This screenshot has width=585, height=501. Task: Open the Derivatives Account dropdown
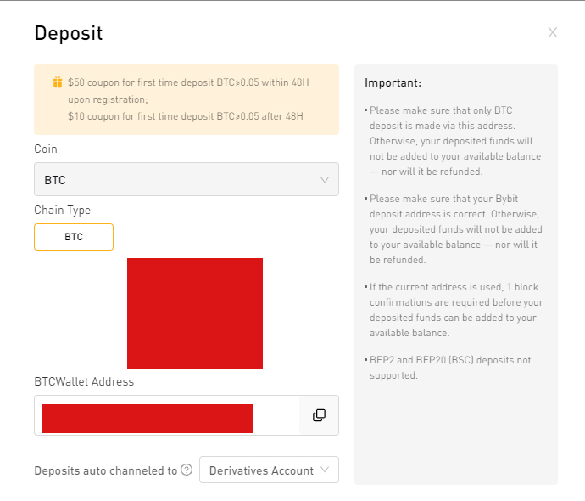[x=269, y=470]
